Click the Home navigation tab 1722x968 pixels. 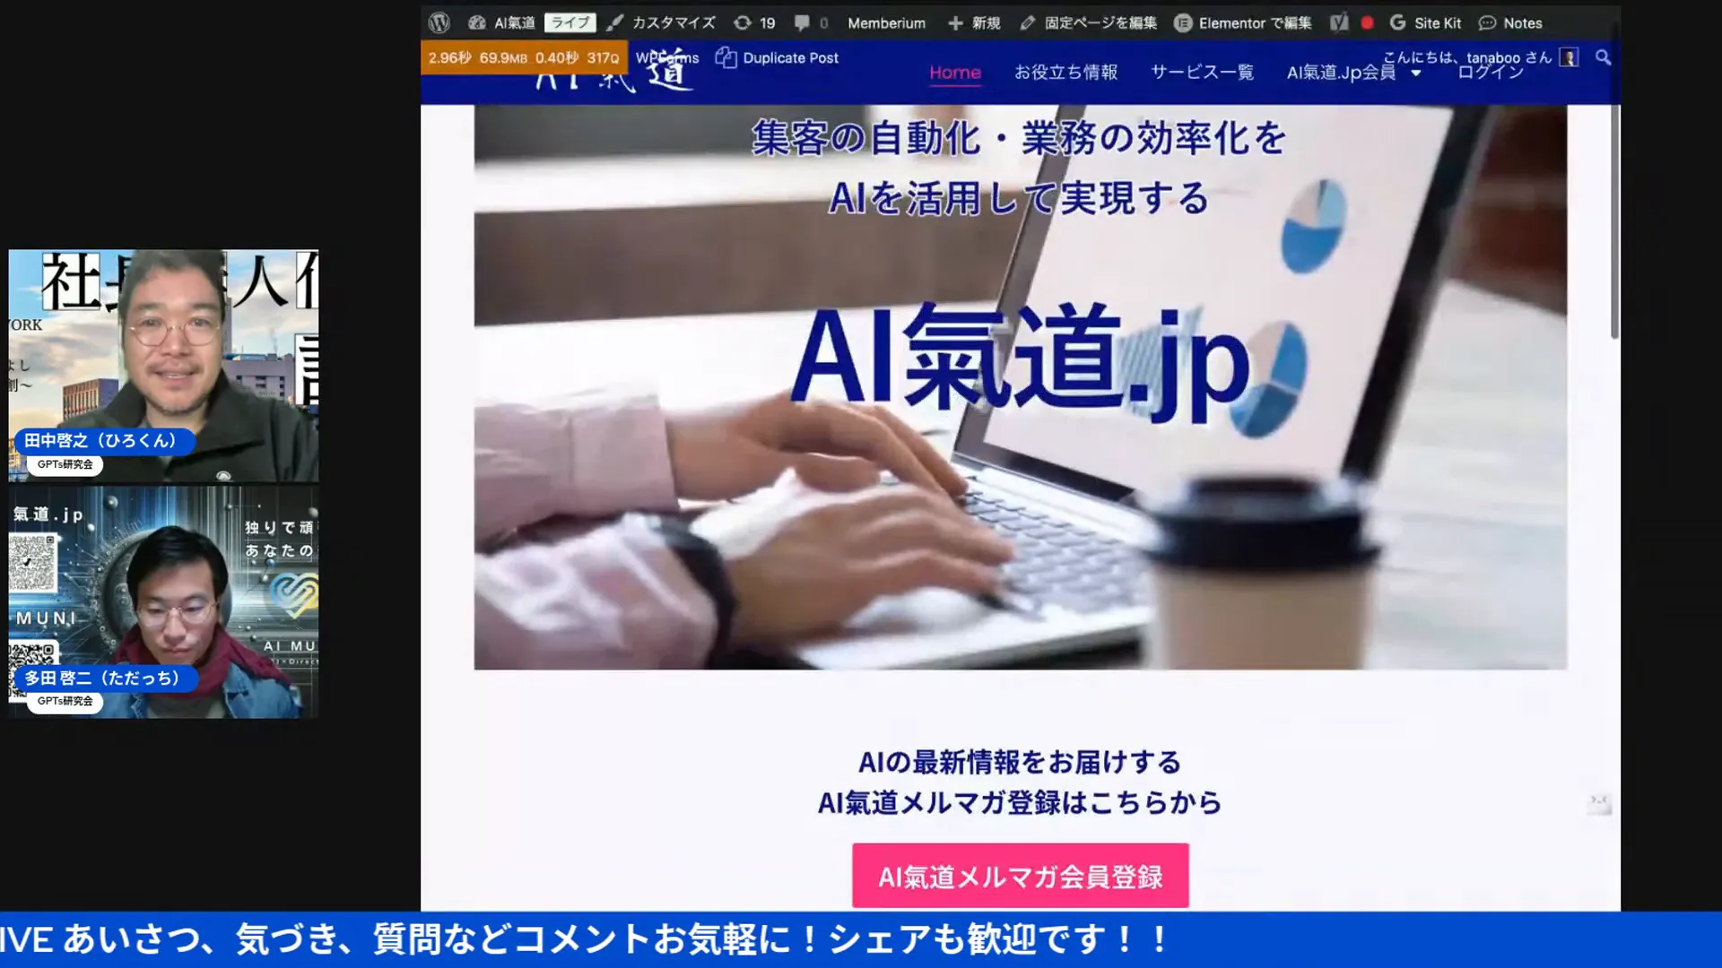click(x=954, y=72)
